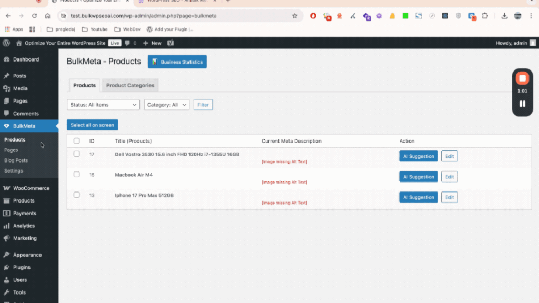Click Edit button for Macbook Air M4
The width and height of the screenshot is (539, 303).
(x=449, y=177)
